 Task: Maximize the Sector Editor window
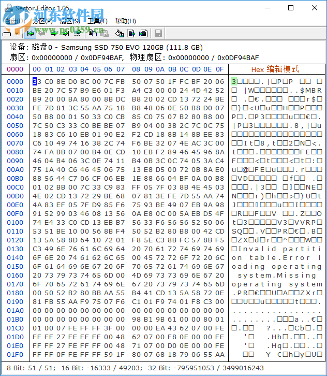click(x=291, y=8)
